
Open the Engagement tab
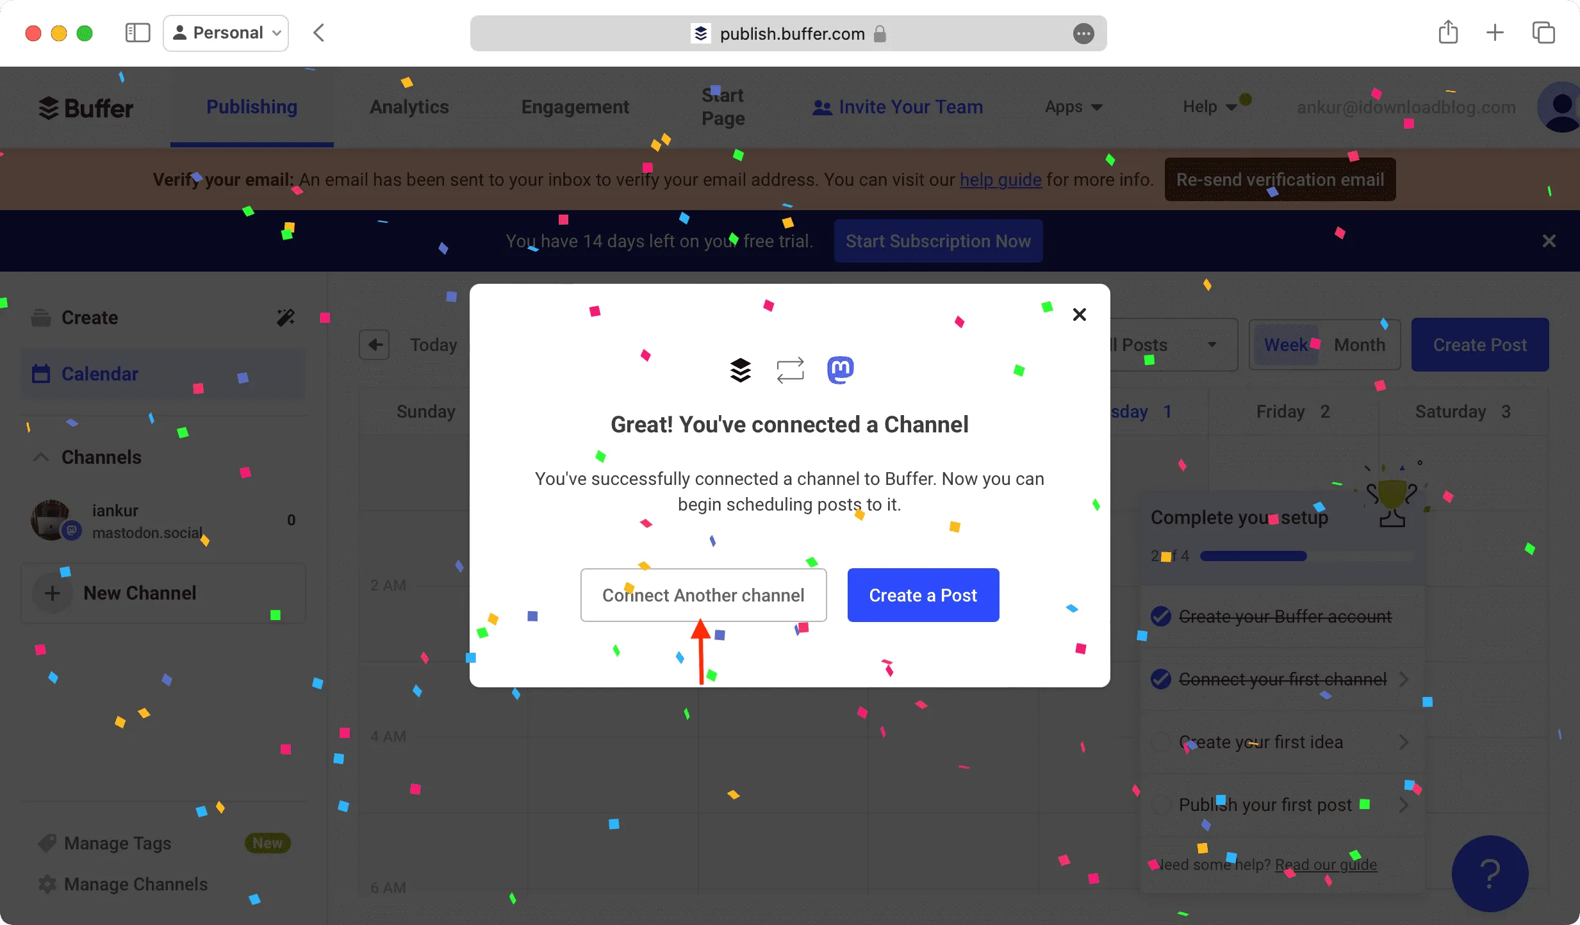click(x=575, y=107)
